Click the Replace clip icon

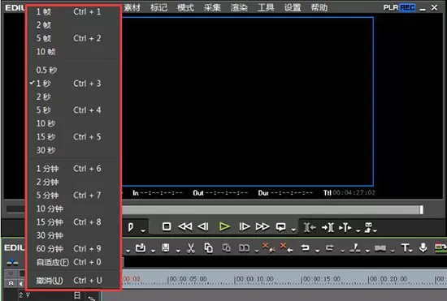(x=245, y=248)
